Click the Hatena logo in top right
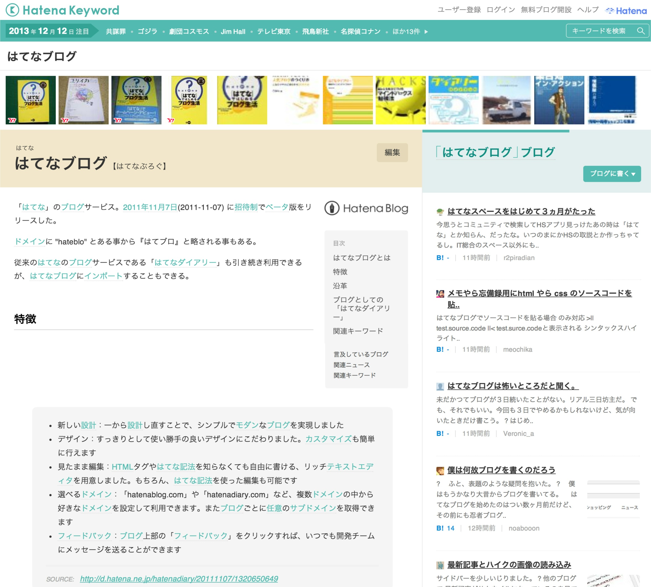 [626, 11]
